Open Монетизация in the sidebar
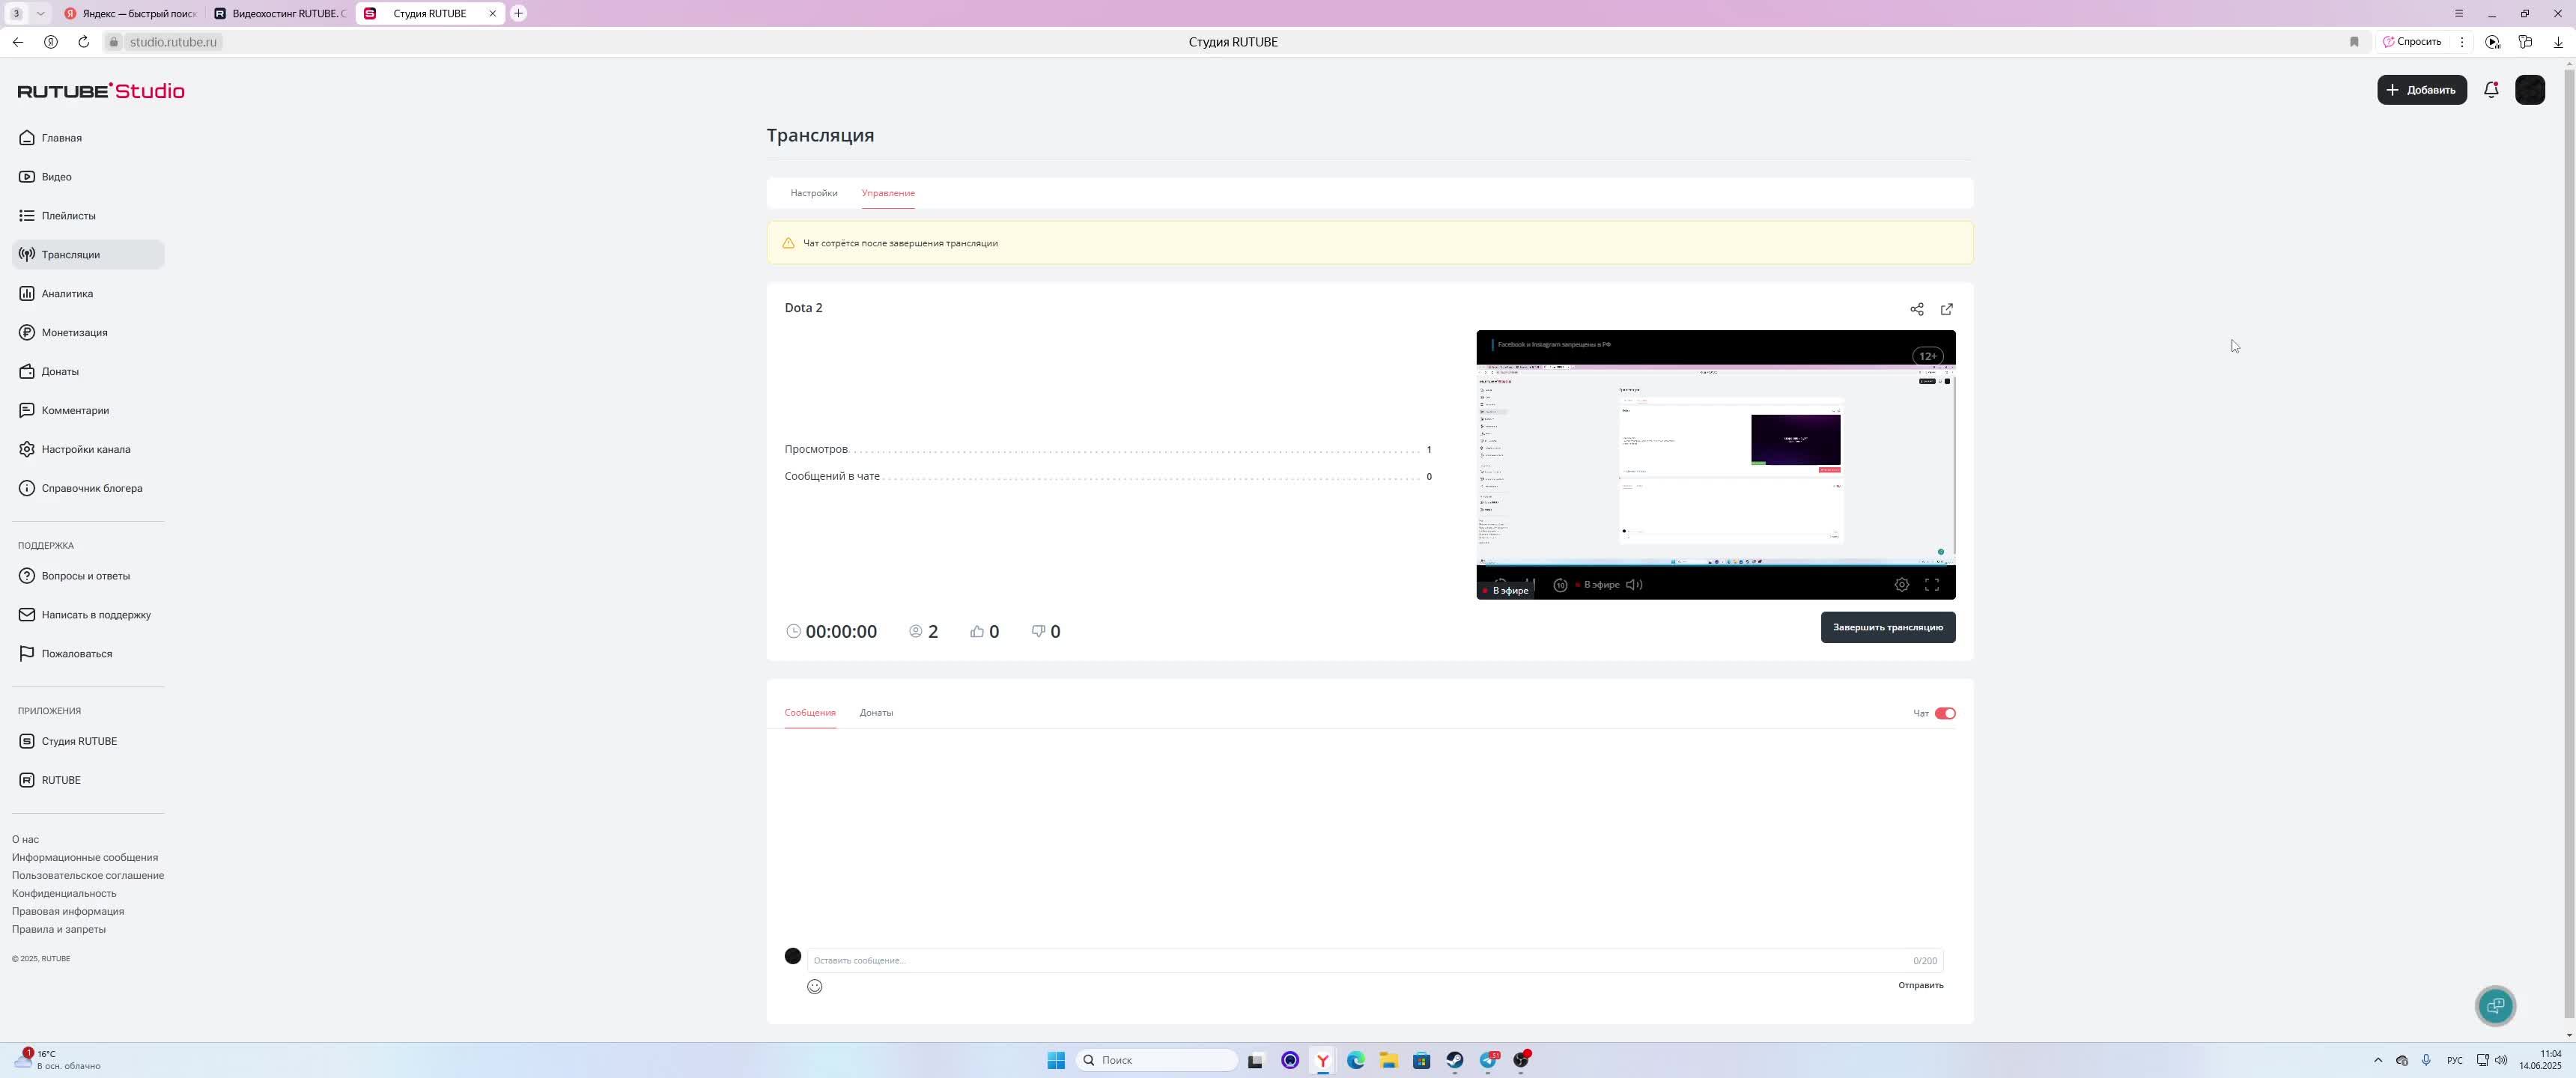This screenshot has width=2576, height=1078. click(x=88, y=333)
